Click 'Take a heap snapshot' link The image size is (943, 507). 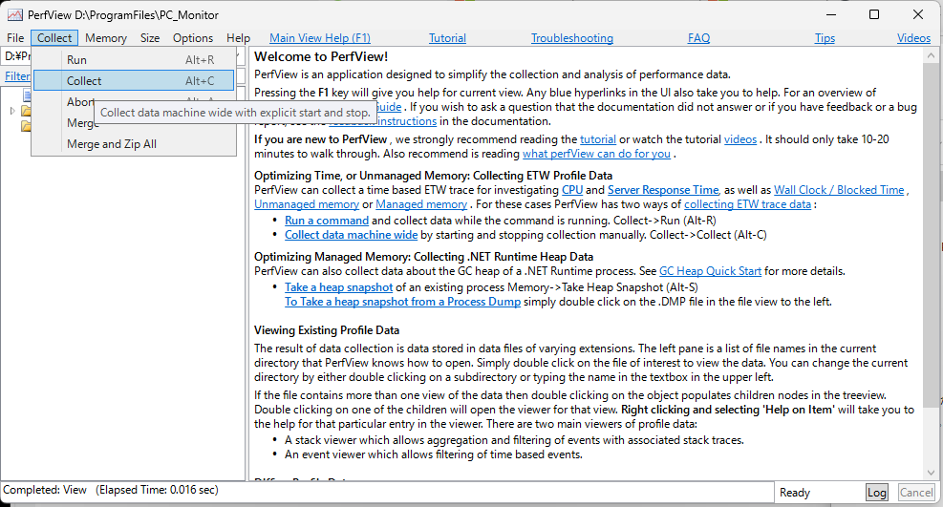338,287
